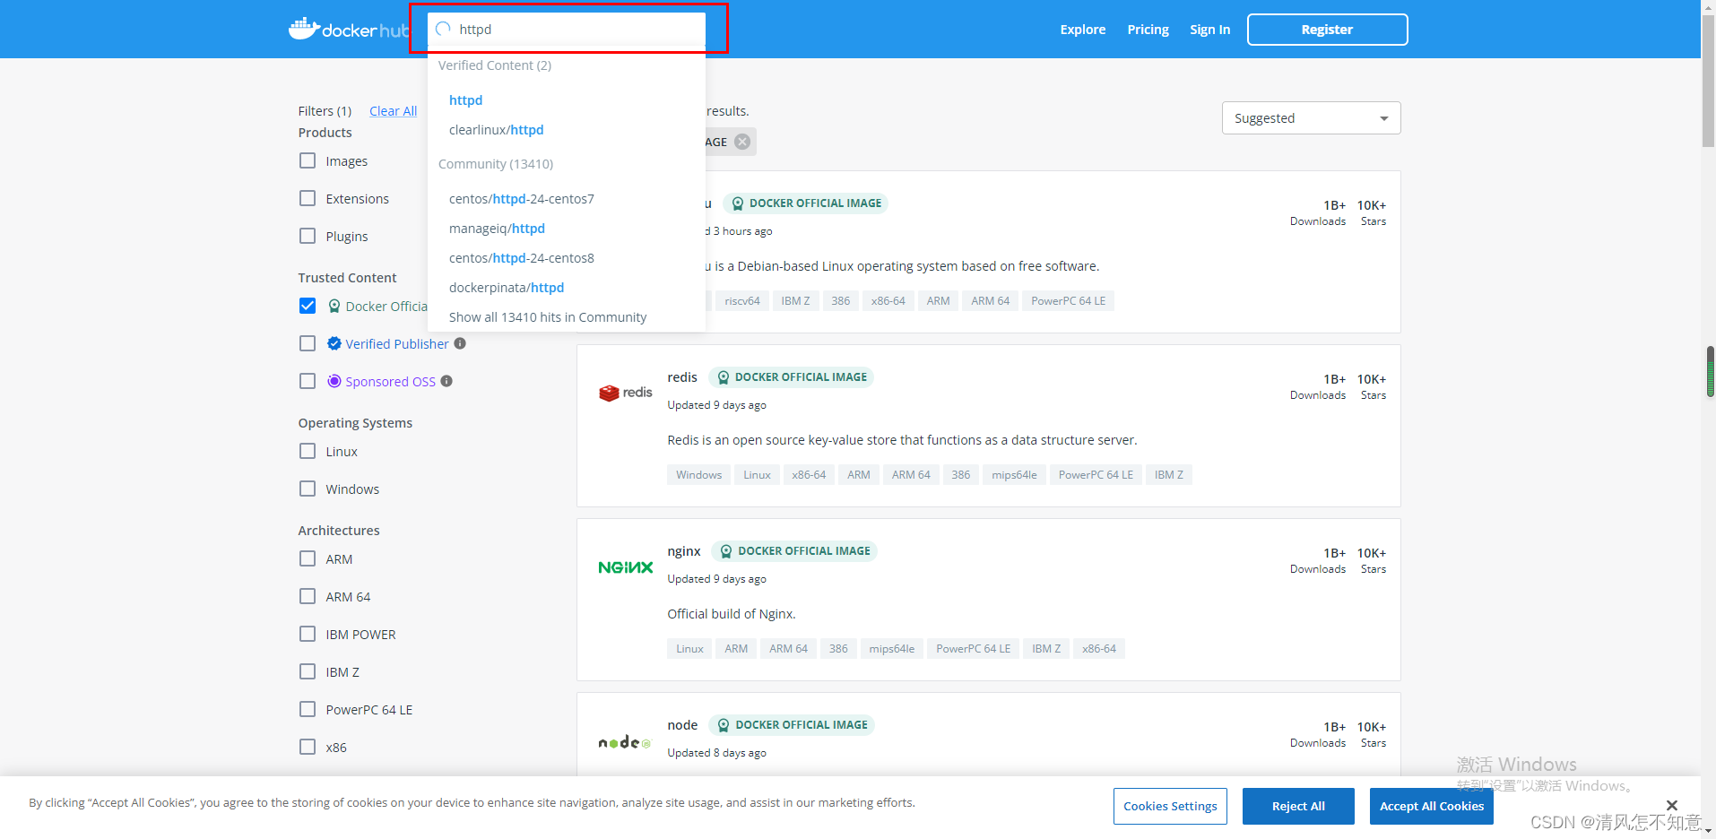Check the IBM Z architecture checkbox
Screen dimensions: 1716x839
308,671
